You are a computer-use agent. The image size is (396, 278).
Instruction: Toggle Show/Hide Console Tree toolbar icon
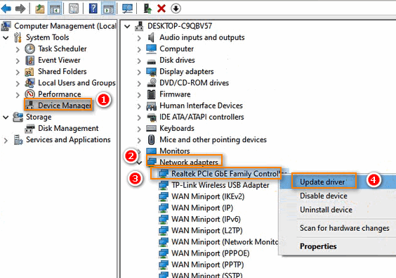(55, 8)
